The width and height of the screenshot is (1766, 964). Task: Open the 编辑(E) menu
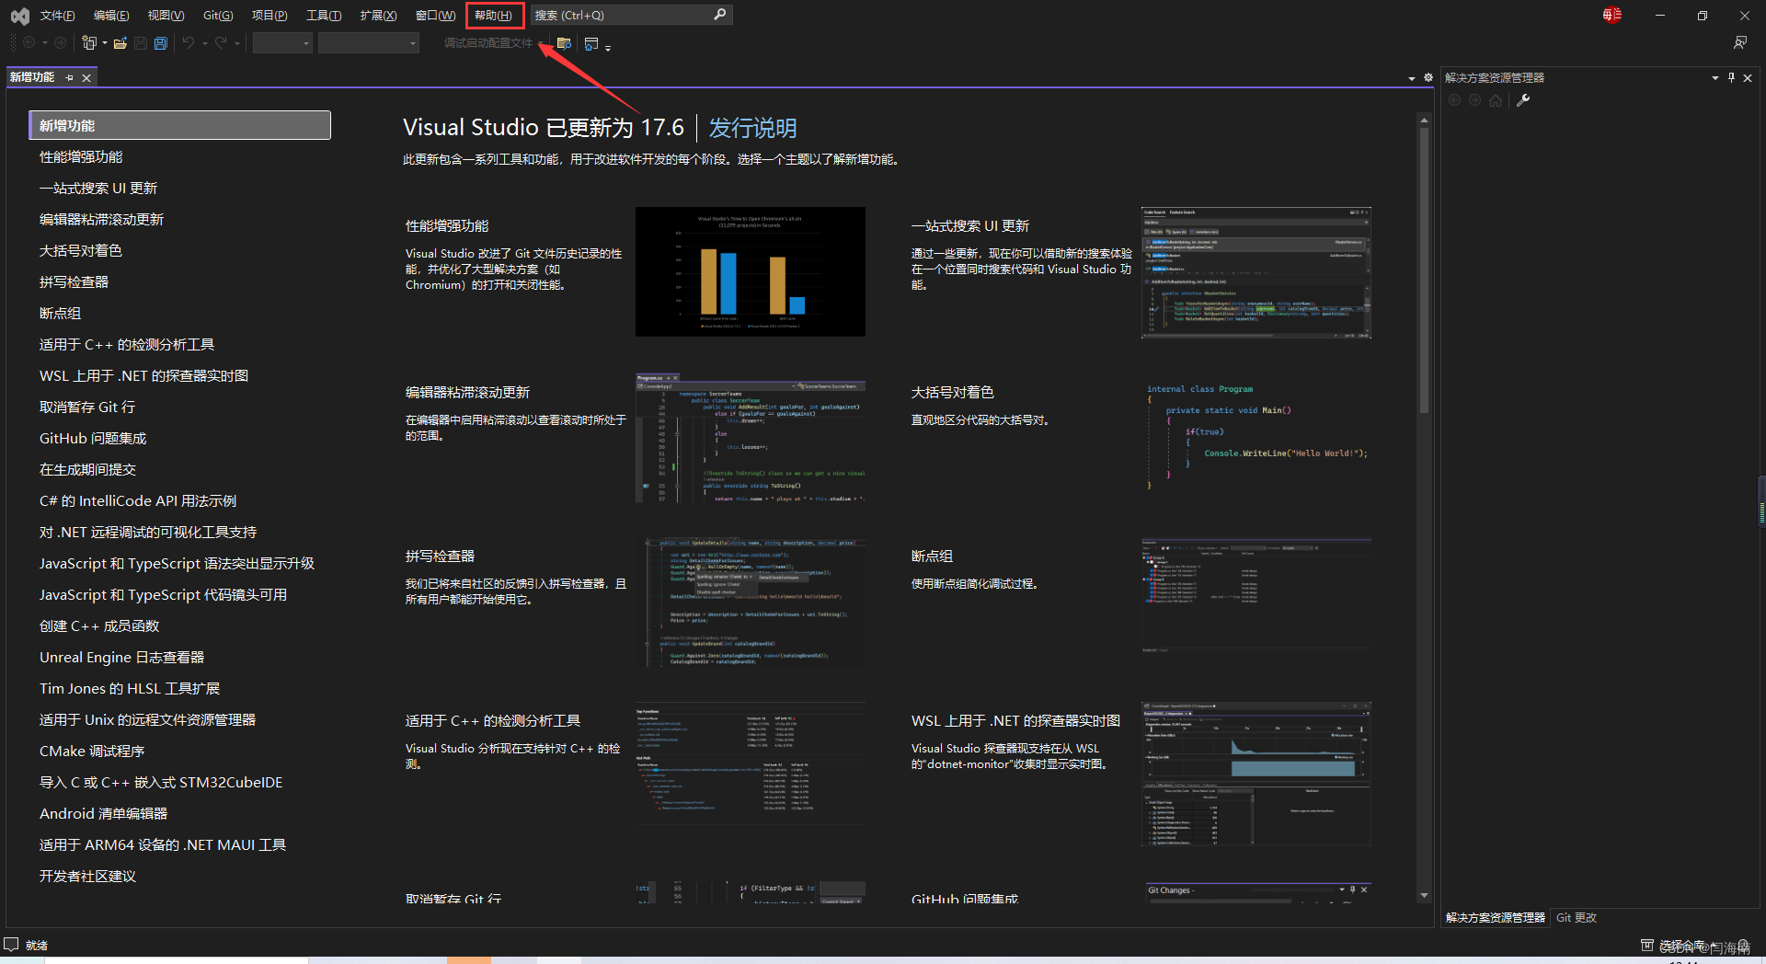111,15
